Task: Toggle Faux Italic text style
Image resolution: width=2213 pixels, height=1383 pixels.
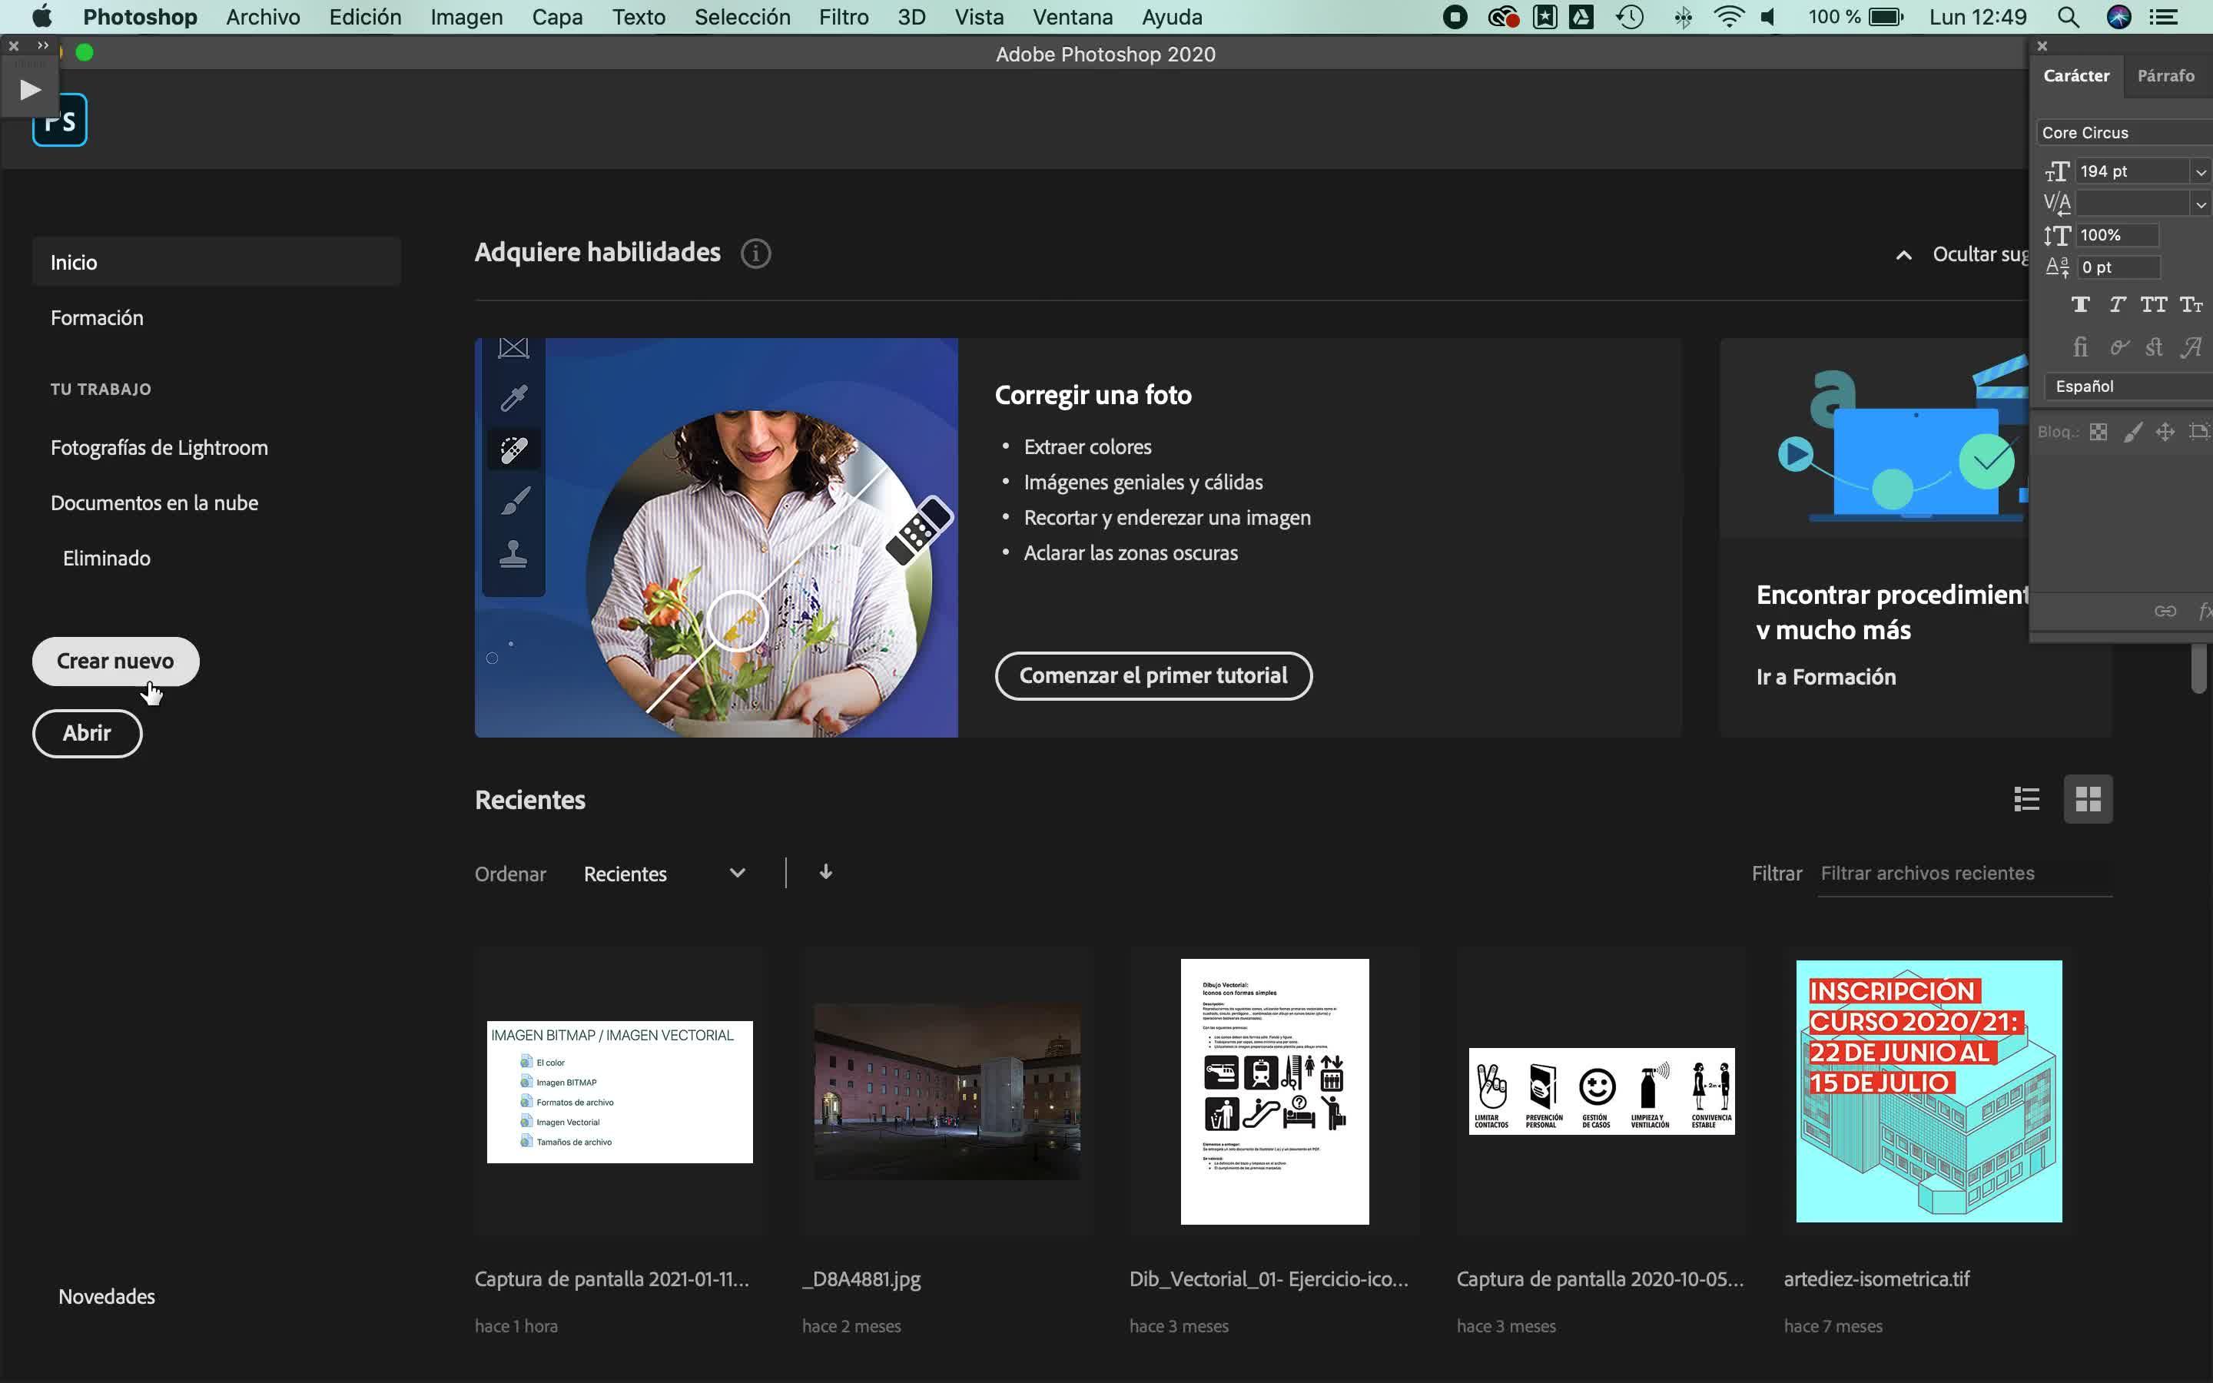Action: click(2116, 304)
